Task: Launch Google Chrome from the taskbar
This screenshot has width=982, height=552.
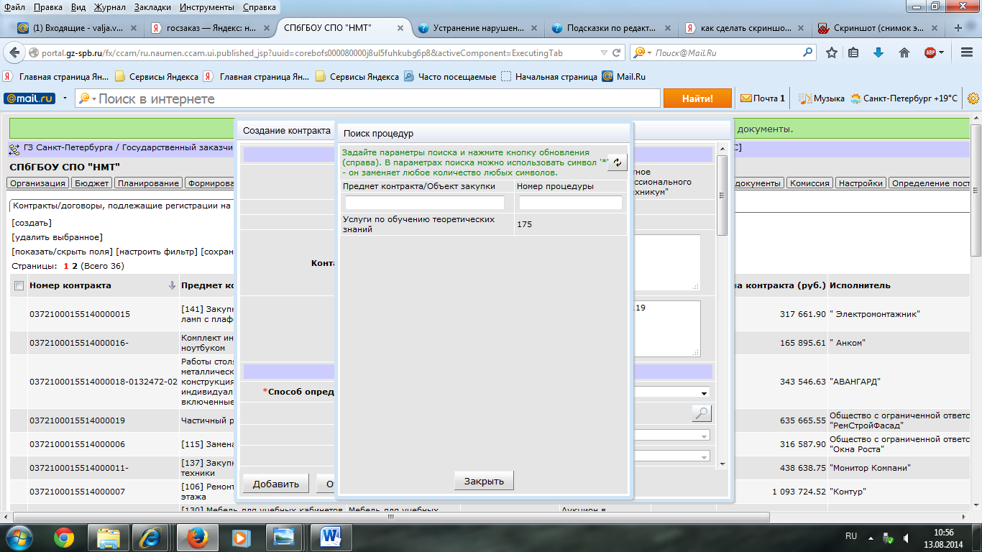Action: 64,537
